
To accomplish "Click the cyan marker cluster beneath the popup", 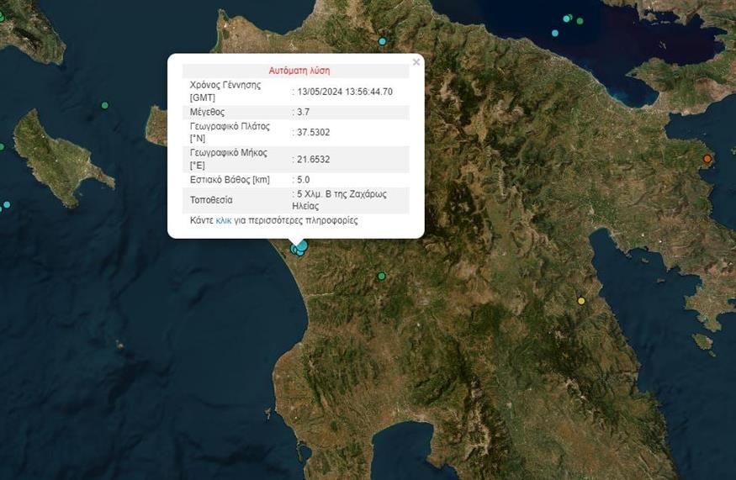I will 299,248.
